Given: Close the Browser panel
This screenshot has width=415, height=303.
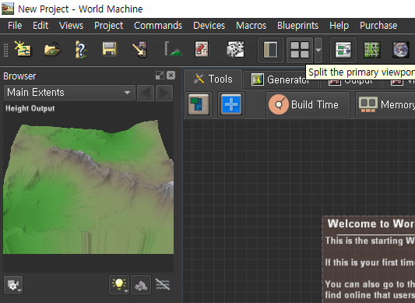Looking at the screenshot, I should coord(171,76).
